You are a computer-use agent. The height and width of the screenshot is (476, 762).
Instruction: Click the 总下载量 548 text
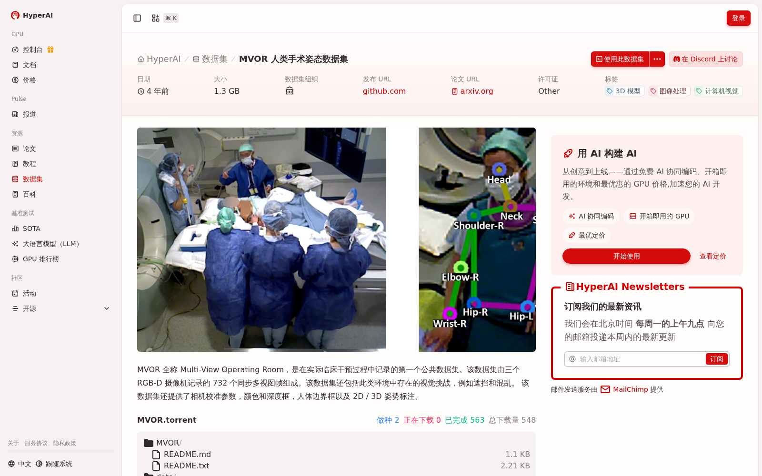click(x=512, y=420)
